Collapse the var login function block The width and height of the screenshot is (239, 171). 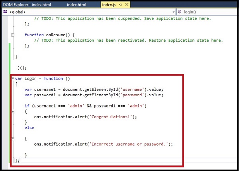tap(13, 79)
